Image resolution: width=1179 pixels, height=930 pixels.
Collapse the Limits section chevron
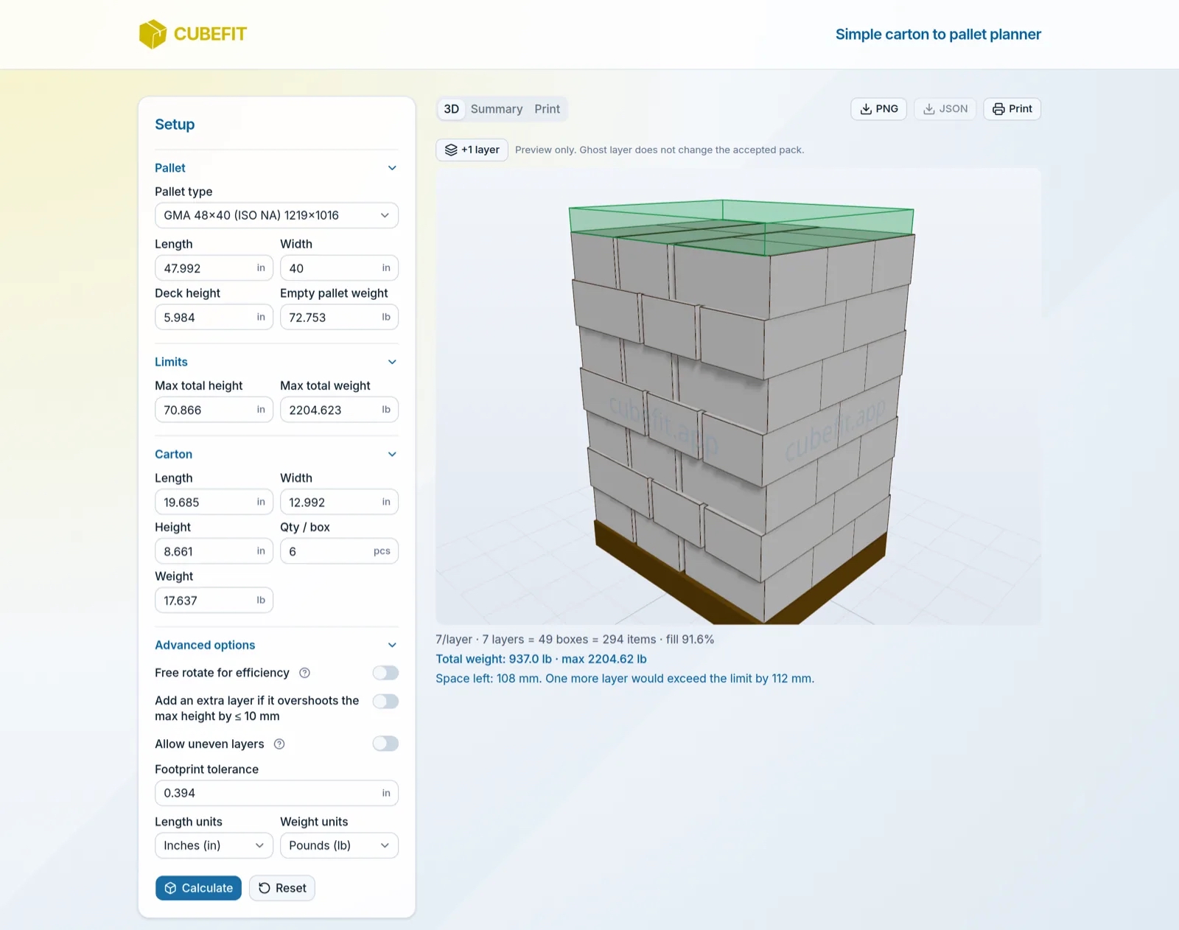pyautogui.click(x=392, y=362)
